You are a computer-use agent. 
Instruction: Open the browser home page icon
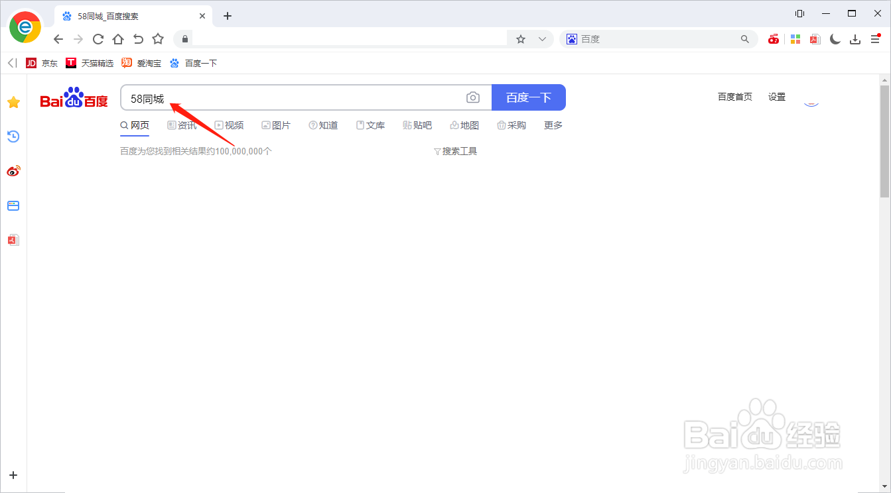(x=118, y=39)
